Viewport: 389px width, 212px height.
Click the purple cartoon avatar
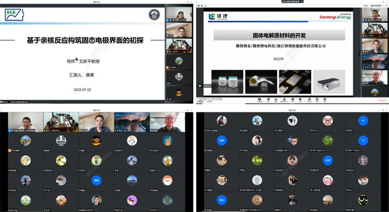[132, 200]
